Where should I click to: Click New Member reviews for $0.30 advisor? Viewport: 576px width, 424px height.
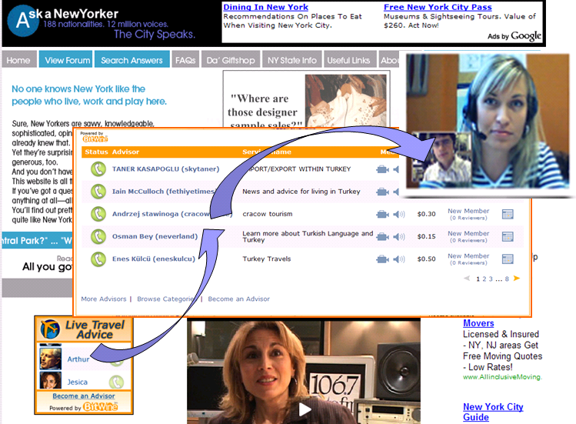point(468,214)
